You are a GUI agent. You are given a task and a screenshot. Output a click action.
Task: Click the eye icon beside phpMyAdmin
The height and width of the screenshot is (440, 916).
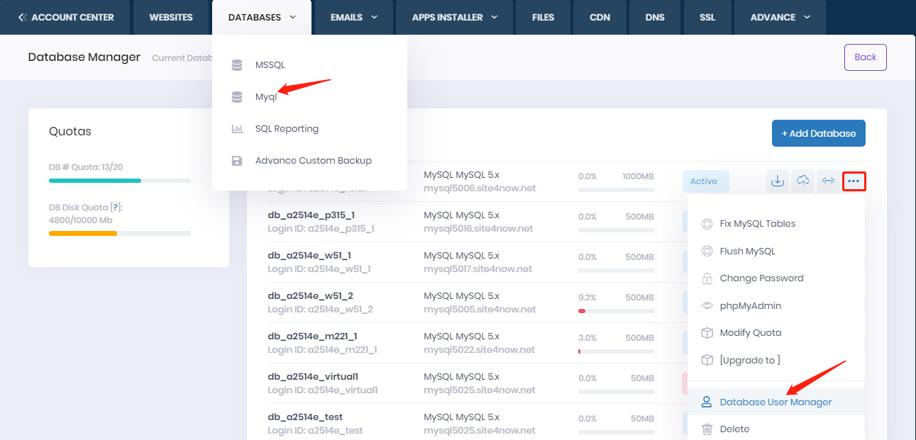(x=707, y=306)
